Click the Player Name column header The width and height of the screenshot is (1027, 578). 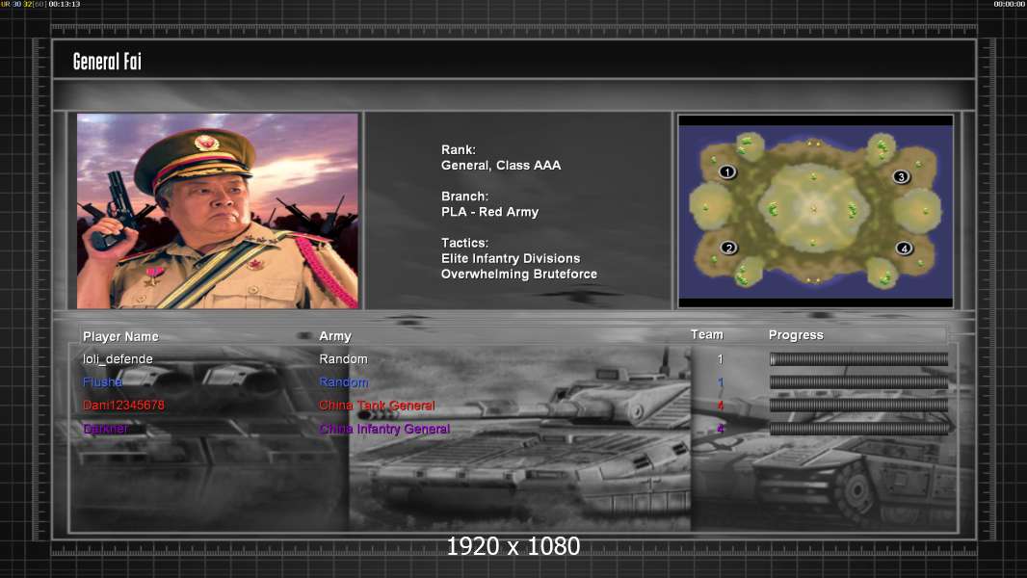click(x=120, y=336)
